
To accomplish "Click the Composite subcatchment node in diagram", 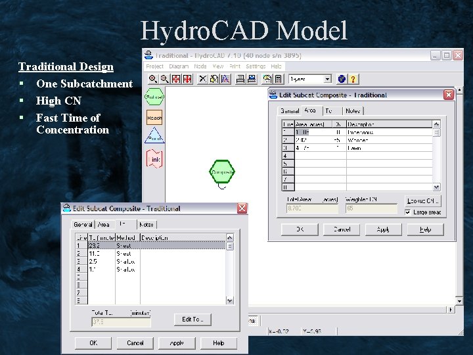I will (x=222, y=172).
